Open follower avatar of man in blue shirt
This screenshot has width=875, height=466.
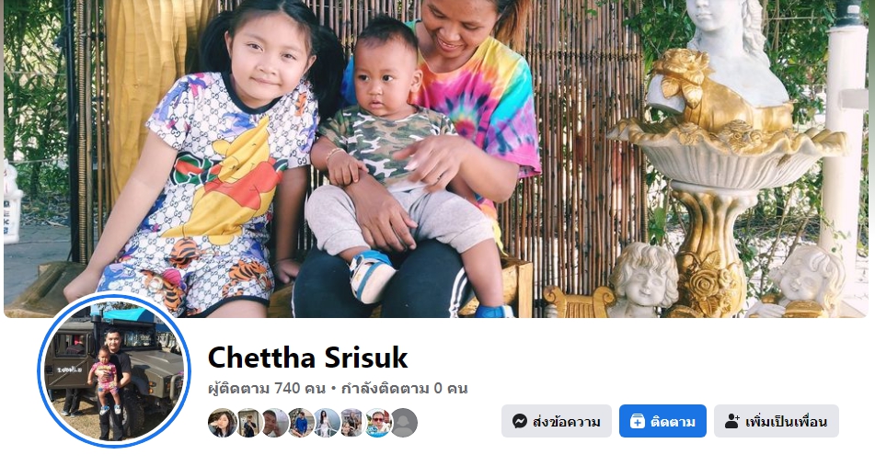[x=301, y=423]
